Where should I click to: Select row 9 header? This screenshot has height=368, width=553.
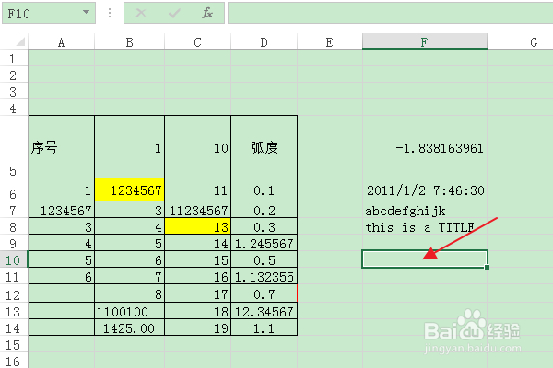click(x=14, y=243)
